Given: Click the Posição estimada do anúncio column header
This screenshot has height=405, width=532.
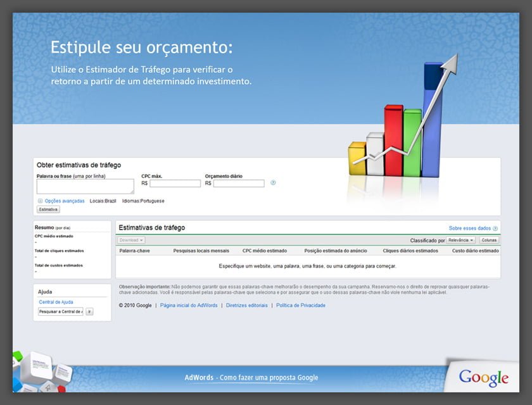Looking at the screenshot, I should (x=336, y=251).
